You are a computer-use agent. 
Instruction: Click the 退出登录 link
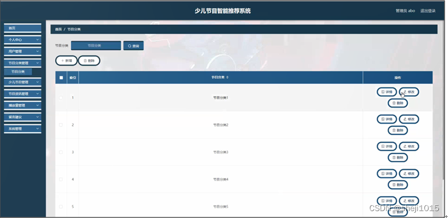428,11
